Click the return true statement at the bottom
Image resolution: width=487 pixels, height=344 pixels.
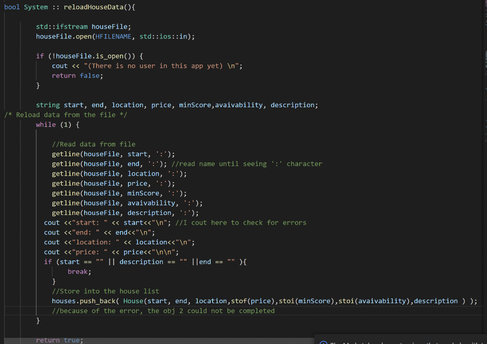point(59,340)
